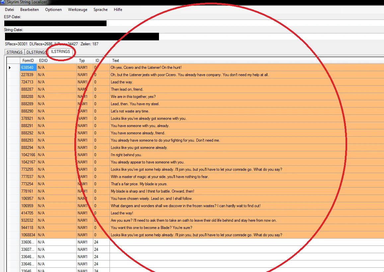Viewport: 384px width, 272px height.
Task: Select FormID cell 888291
Action: click(x=28, y=126)
